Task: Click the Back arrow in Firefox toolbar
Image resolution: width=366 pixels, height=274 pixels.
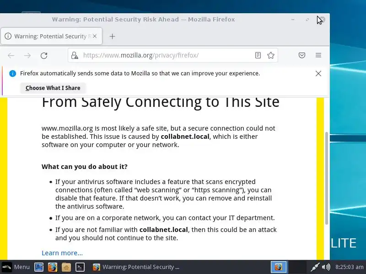Action: (x=11, y=55)
